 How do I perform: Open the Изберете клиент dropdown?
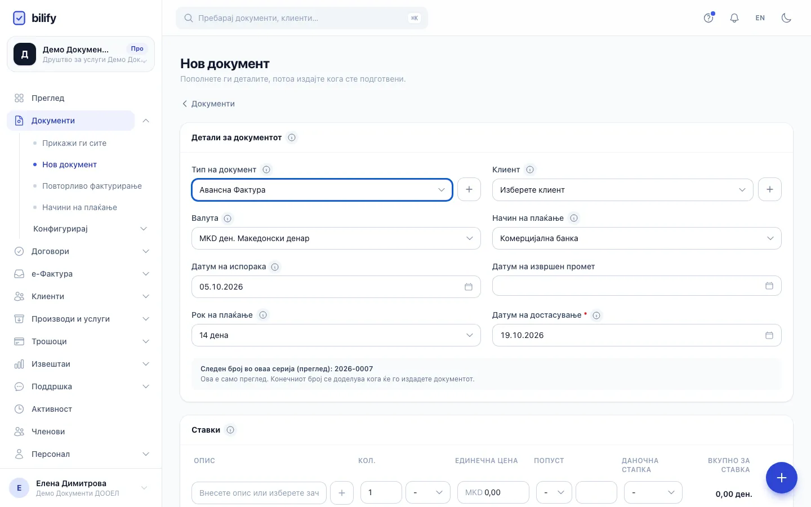622,190
